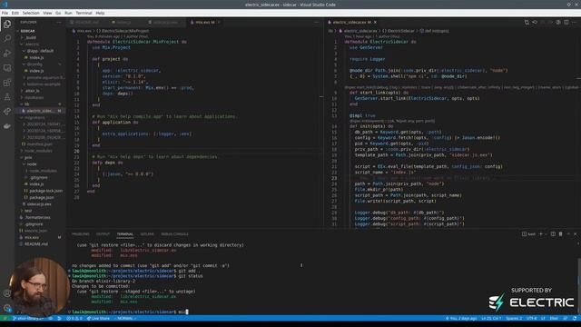Open Edit menu

click(15, 13)
